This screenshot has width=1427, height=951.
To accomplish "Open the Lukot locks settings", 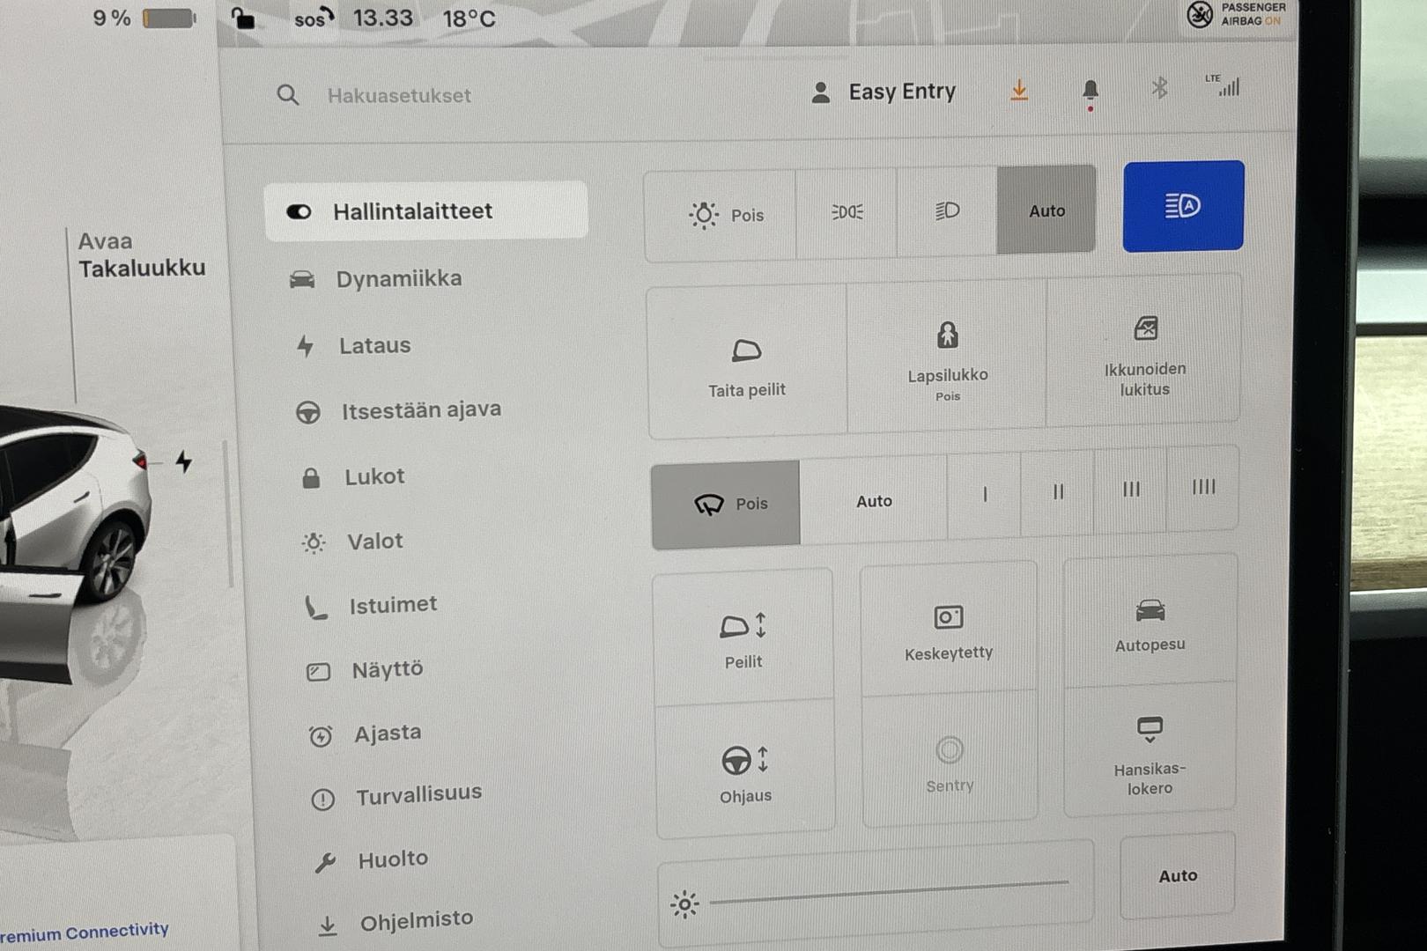I will pyautogui.click(x=353, y=477).
